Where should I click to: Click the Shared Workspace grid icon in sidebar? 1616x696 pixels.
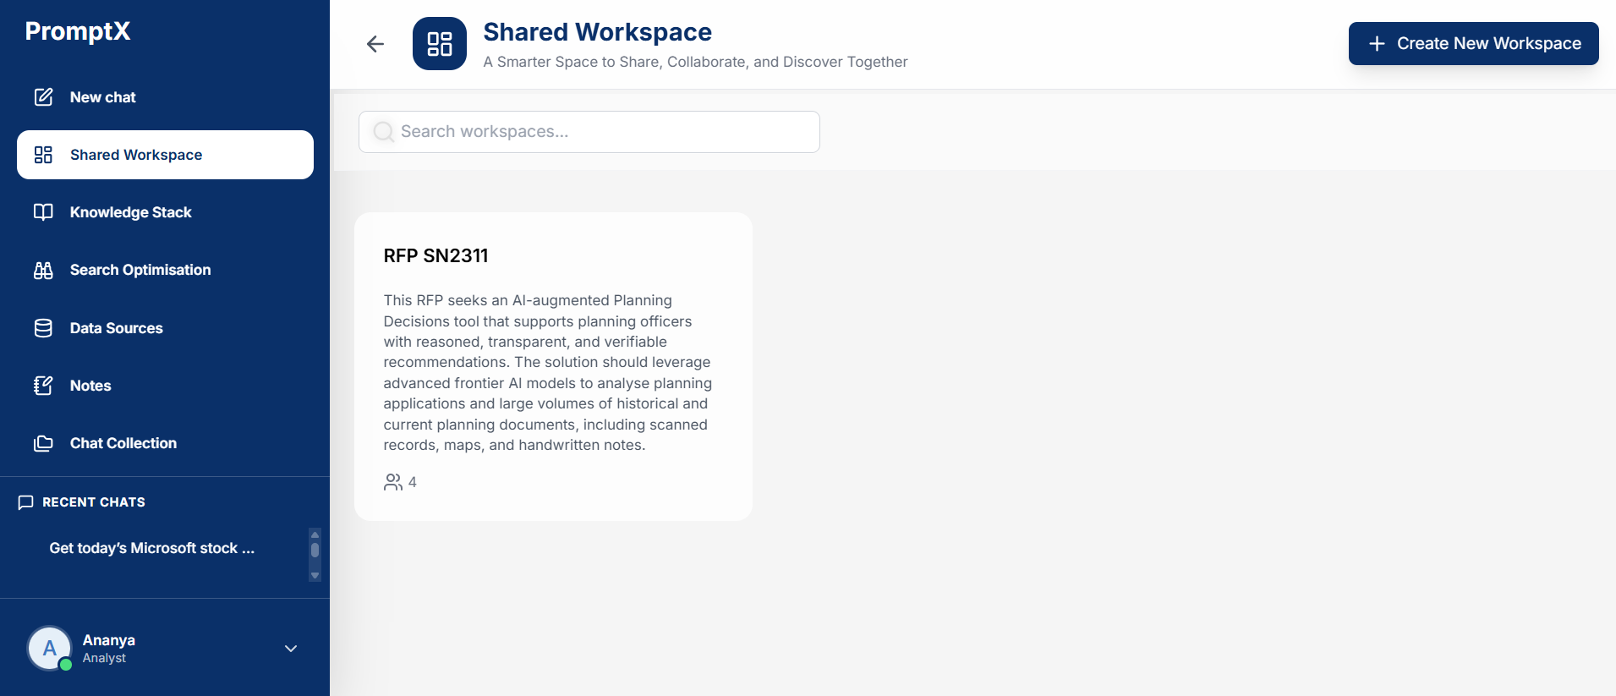(43, 155)
